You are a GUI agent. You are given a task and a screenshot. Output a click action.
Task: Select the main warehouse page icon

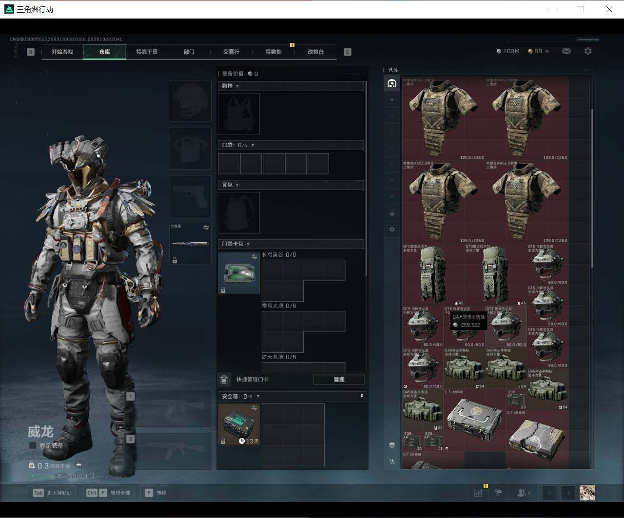tap(392, 83)
